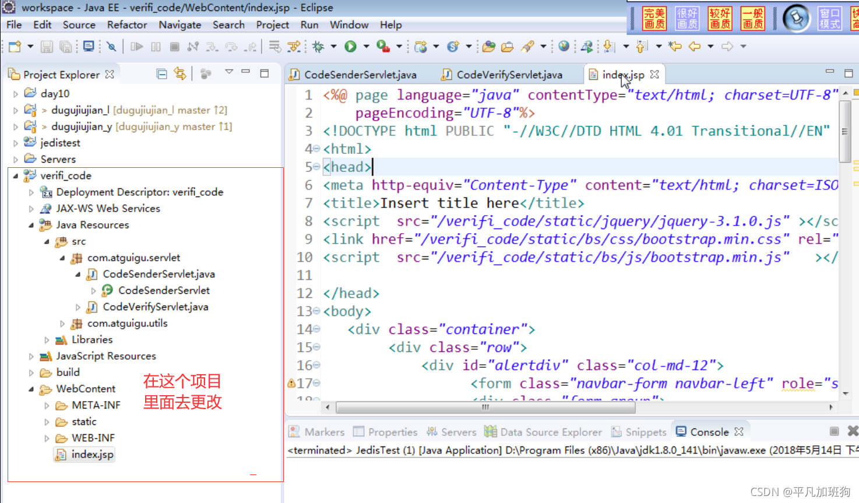Image resolution: width=859 pixels, height=503 pixels.
Task: Toggle Skip All Breakpoints icon
Action: pos(111,47)
